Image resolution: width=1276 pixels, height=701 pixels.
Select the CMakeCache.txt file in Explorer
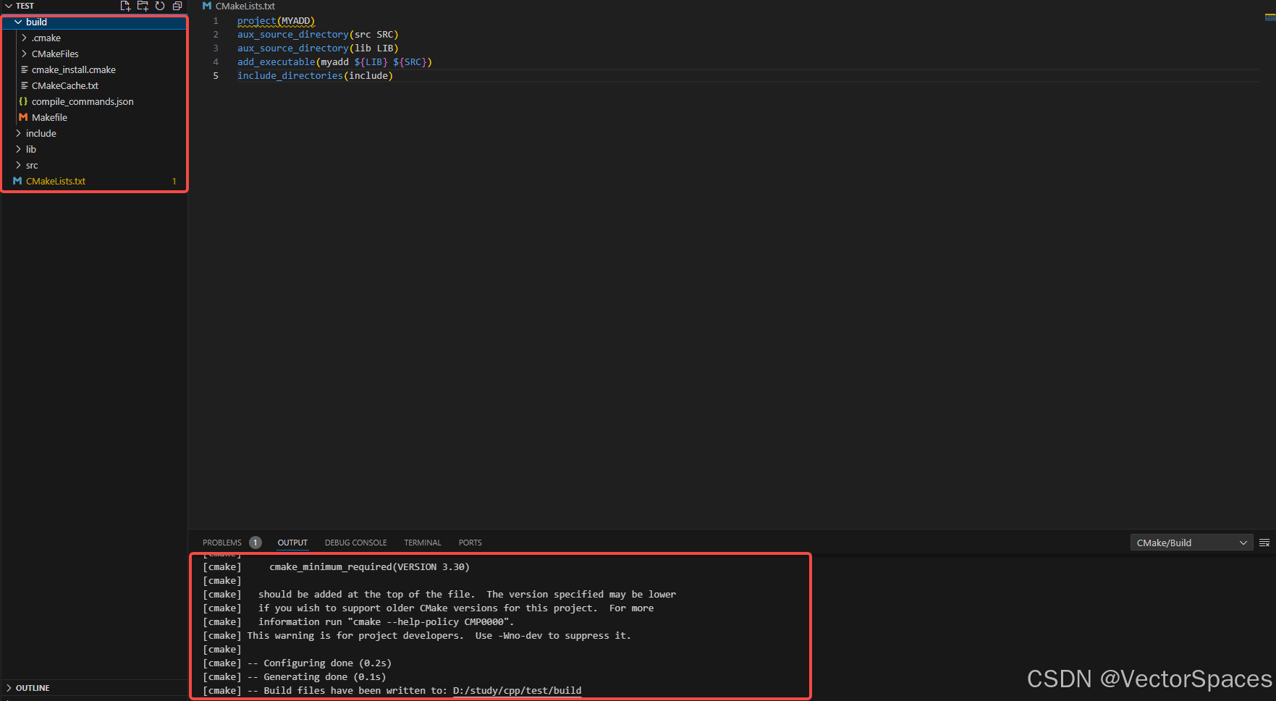(65, 85)
